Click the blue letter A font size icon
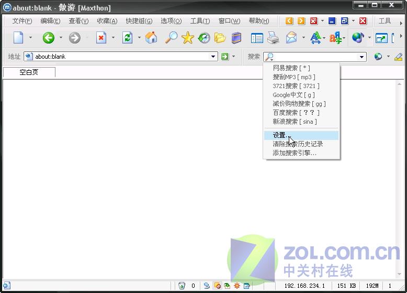The image size is (407, 293). pos(315,38)
